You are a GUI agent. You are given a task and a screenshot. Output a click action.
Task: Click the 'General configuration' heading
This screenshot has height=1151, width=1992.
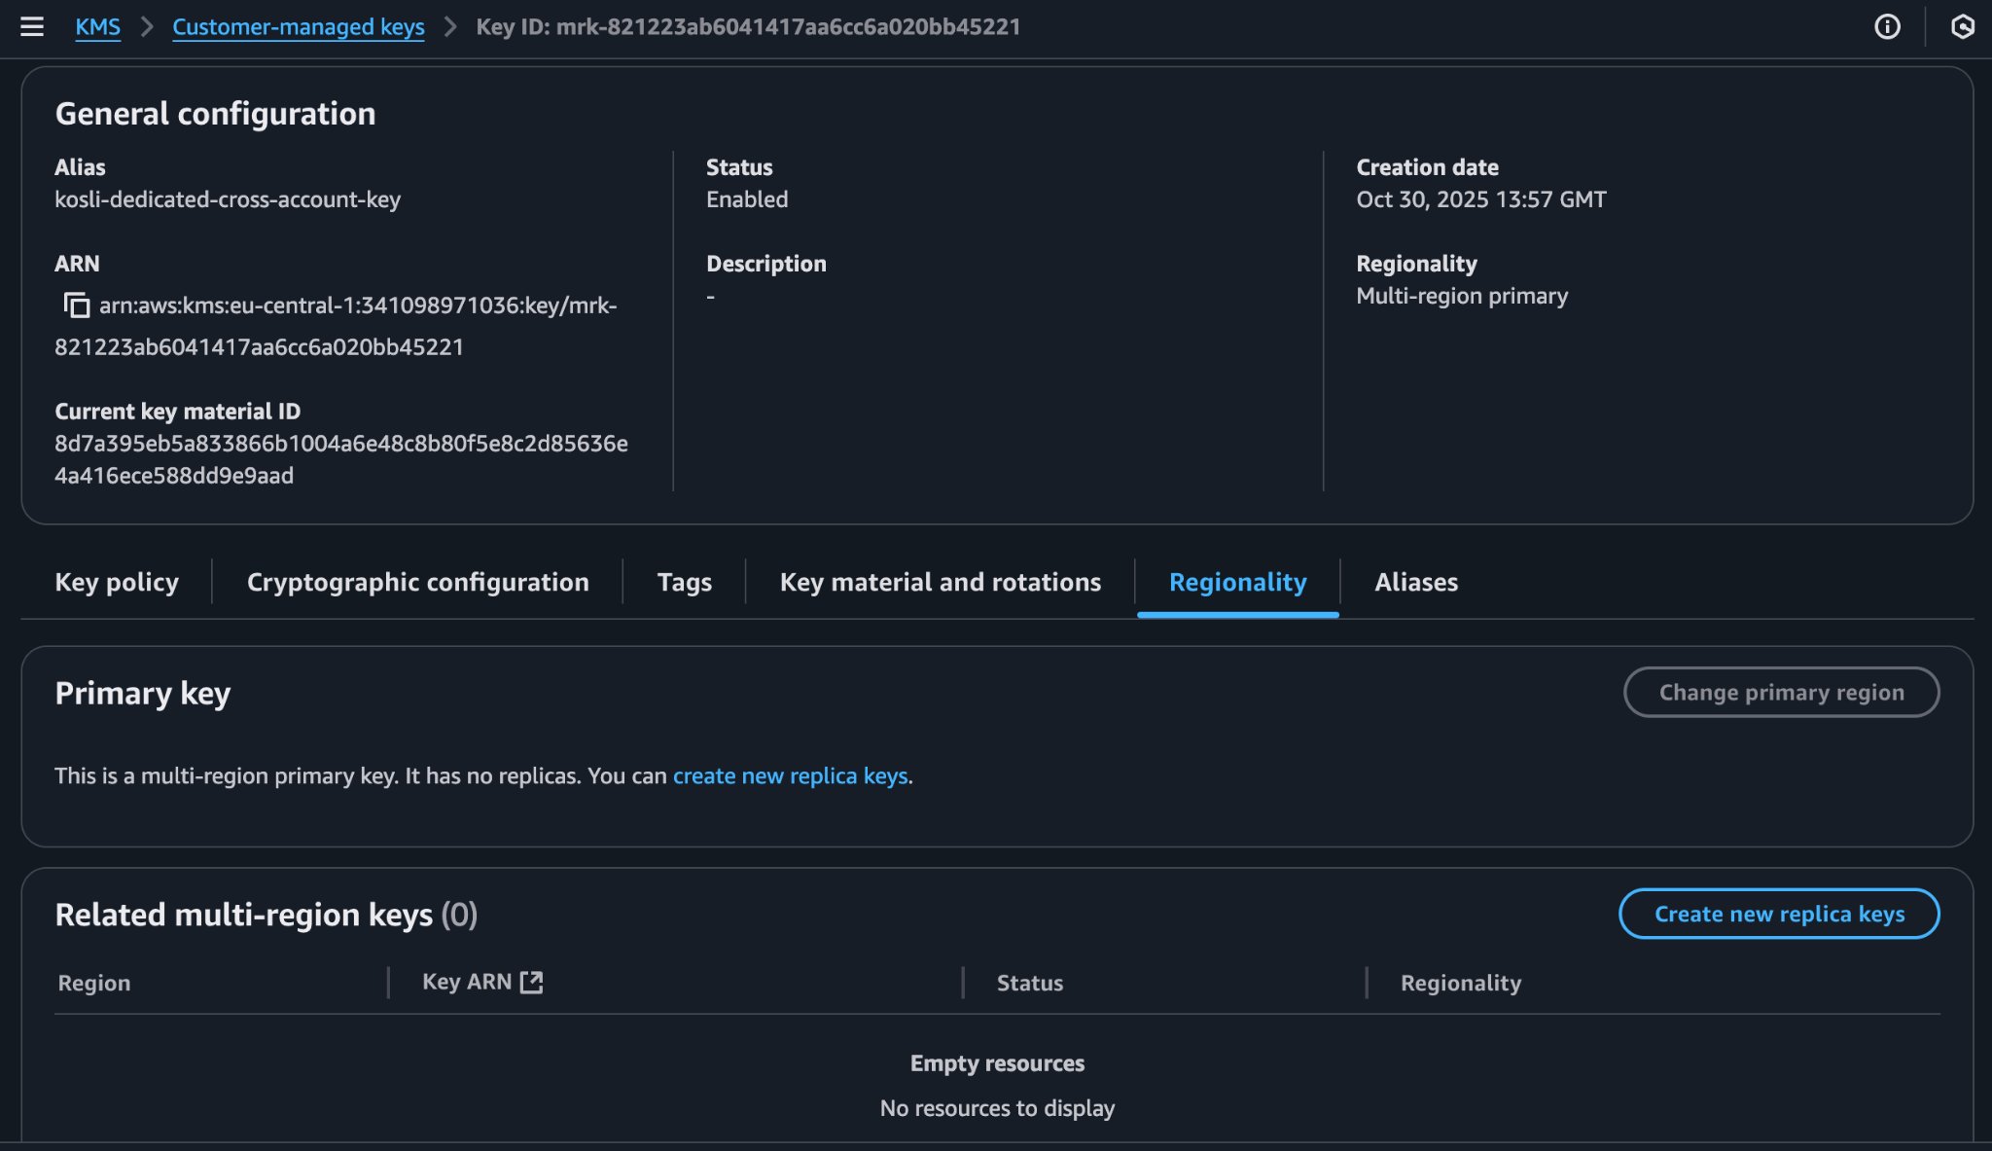tap(215, 114)
